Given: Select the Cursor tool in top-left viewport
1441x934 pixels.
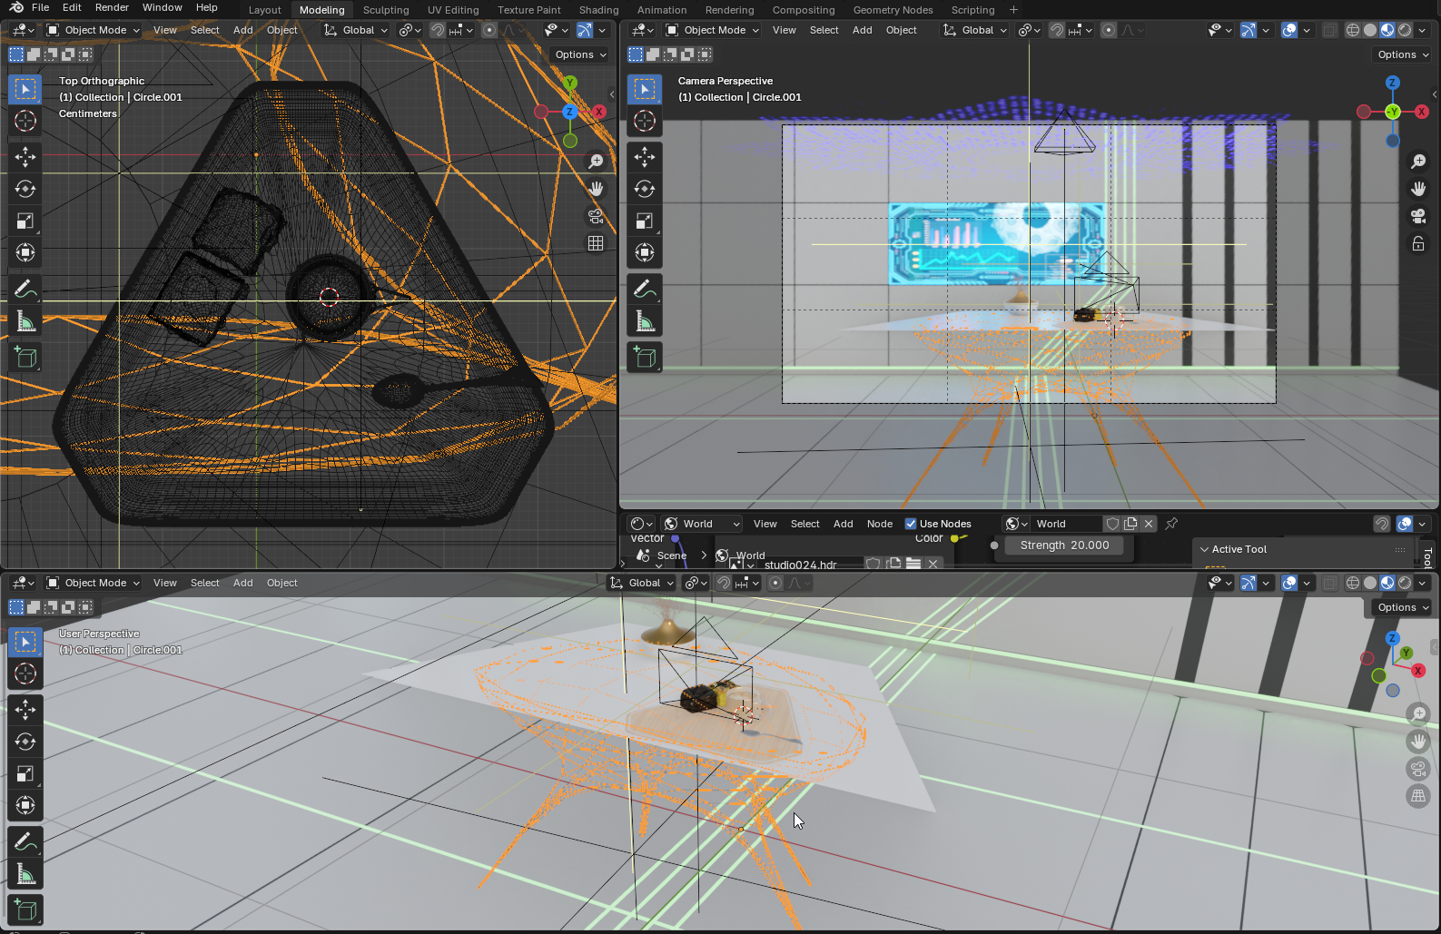Looking at the screenshot, I should tap(25, 121).
